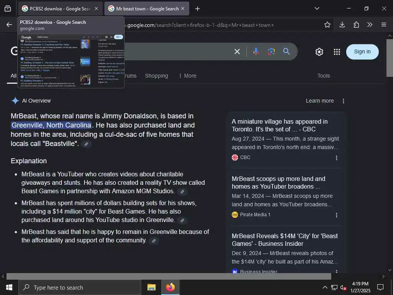Screen dimensions: 393x295
Task: Click the horizontal page scrollbar thumb
Action: (169, 276)
